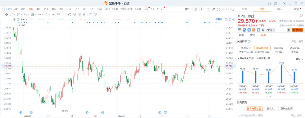The image size is (305, 118).
Task: Enter fullscreen chart mode
Action: pyautogui.click(x=218, y=9)
